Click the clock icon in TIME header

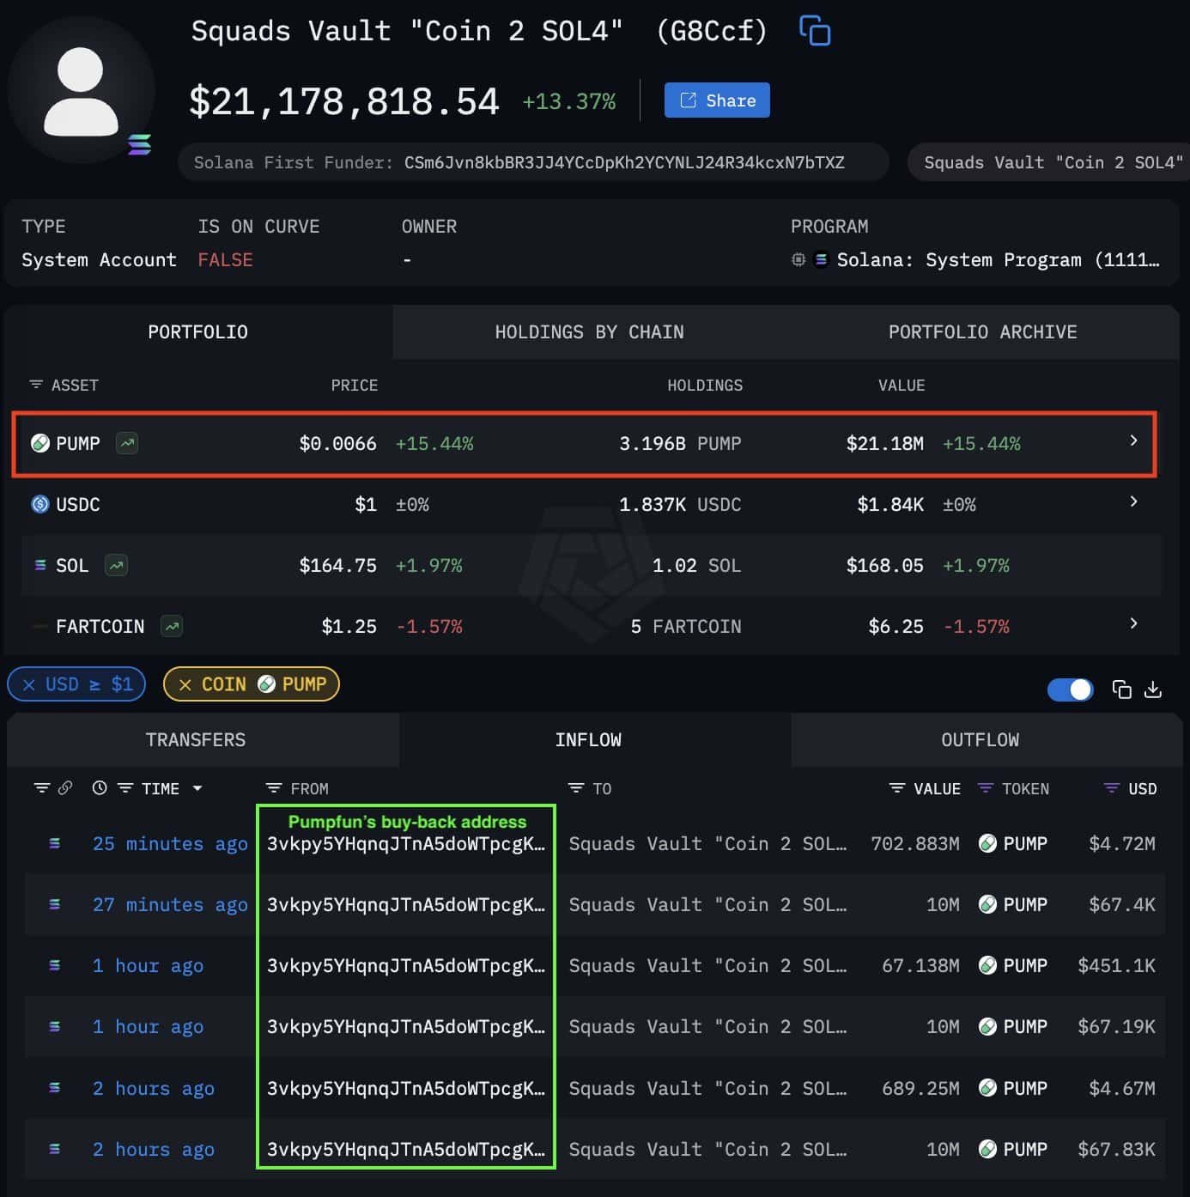[x=100, y=788]
